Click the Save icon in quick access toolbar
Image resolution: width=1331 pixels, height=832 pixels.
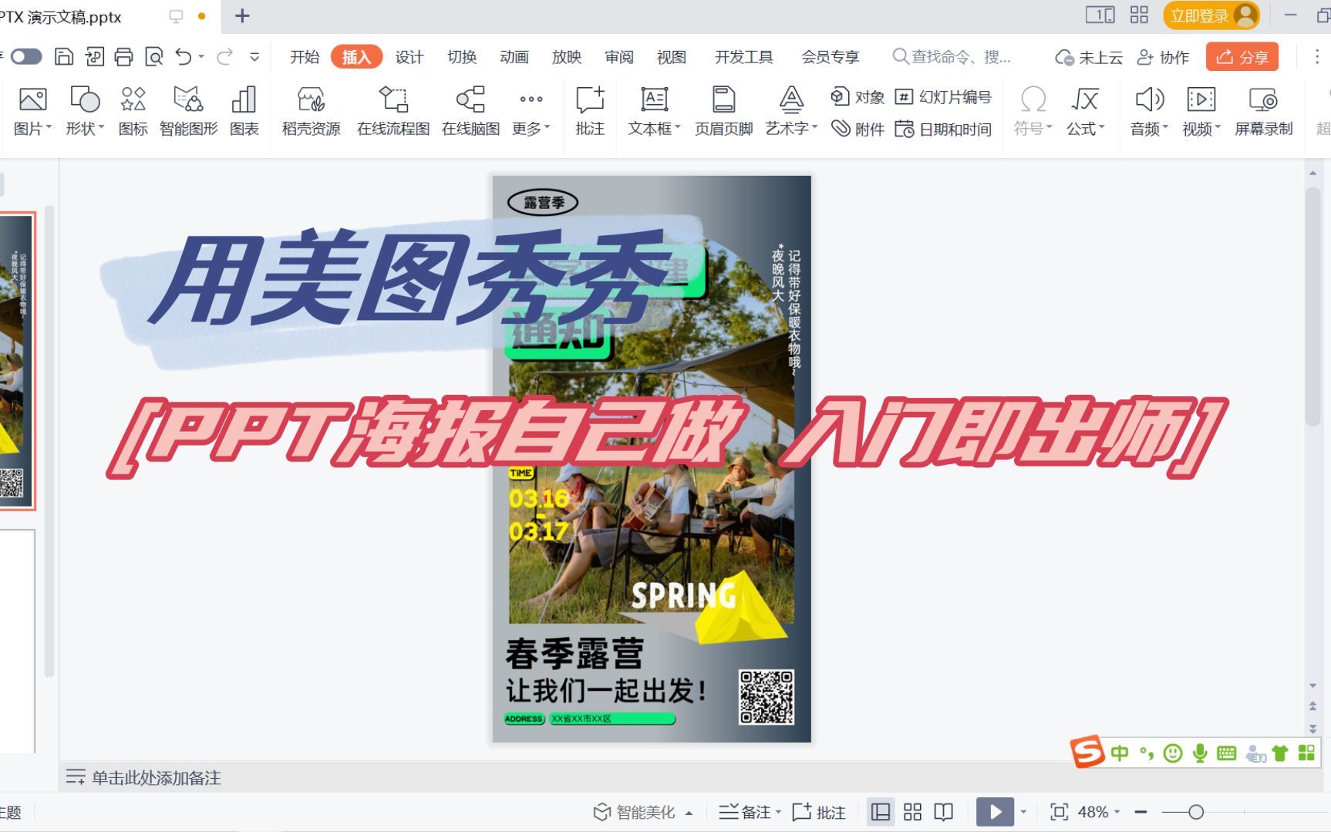coord(64,56)
